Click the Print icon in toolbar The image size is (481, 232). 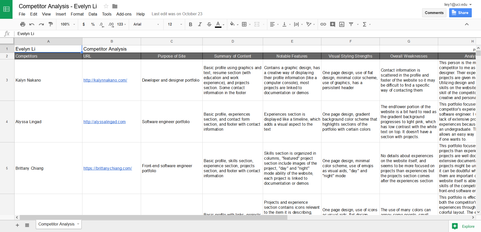click(x=23, y=24)
